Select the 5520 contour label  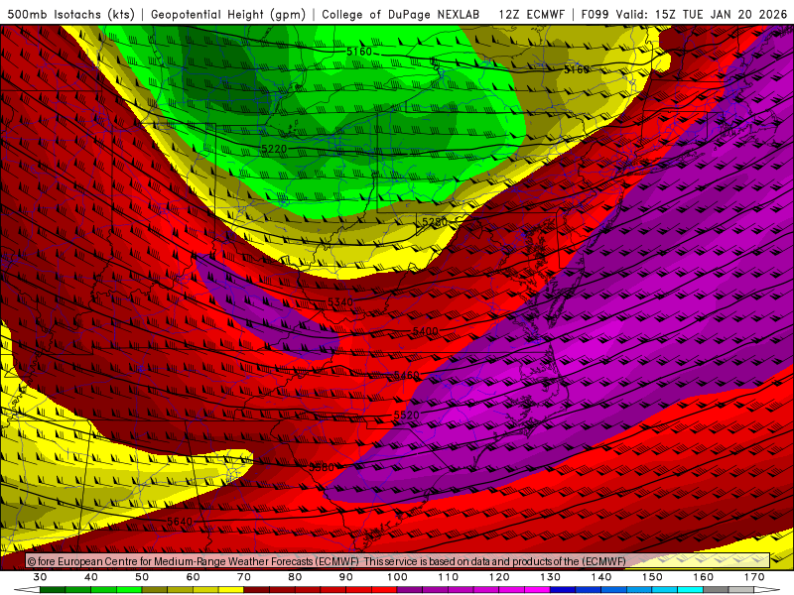coord(407,416)
